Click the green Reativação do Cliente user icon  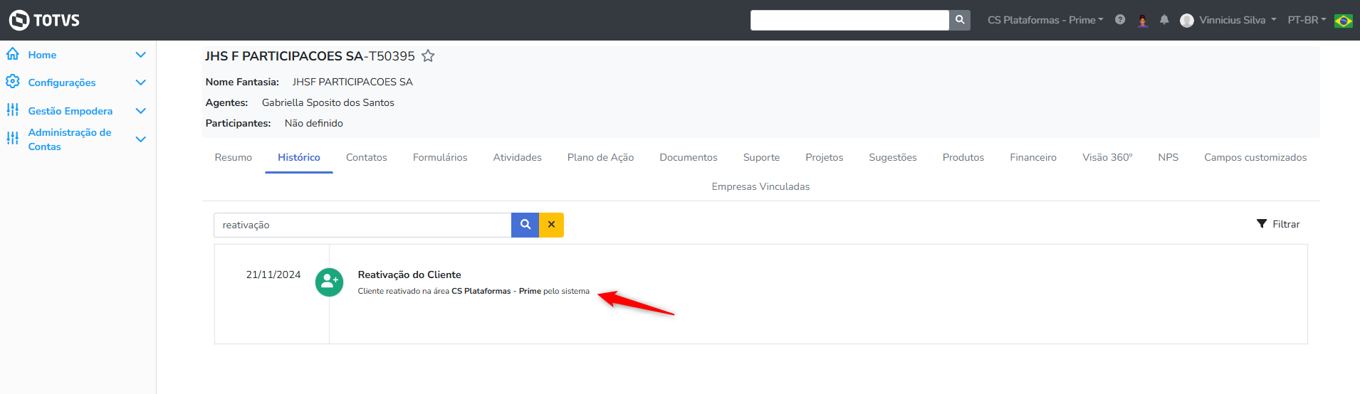click(329, 282)
